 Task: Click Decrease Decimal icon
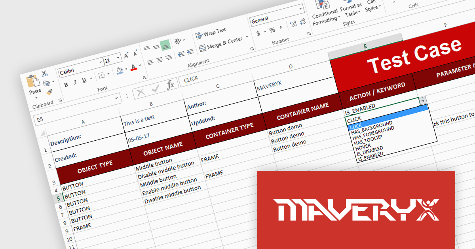303,22
